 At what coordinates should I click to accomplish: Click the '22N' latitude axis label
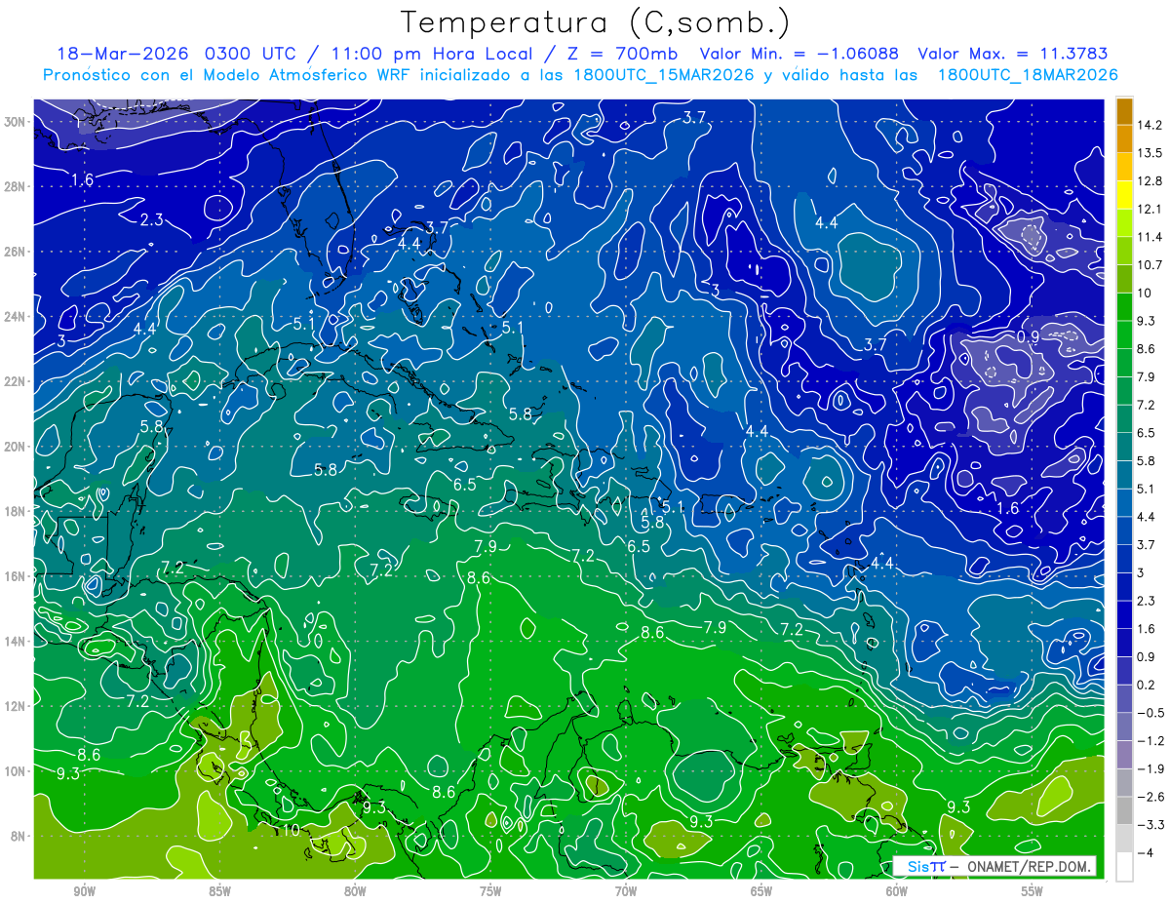pos(17,381)
